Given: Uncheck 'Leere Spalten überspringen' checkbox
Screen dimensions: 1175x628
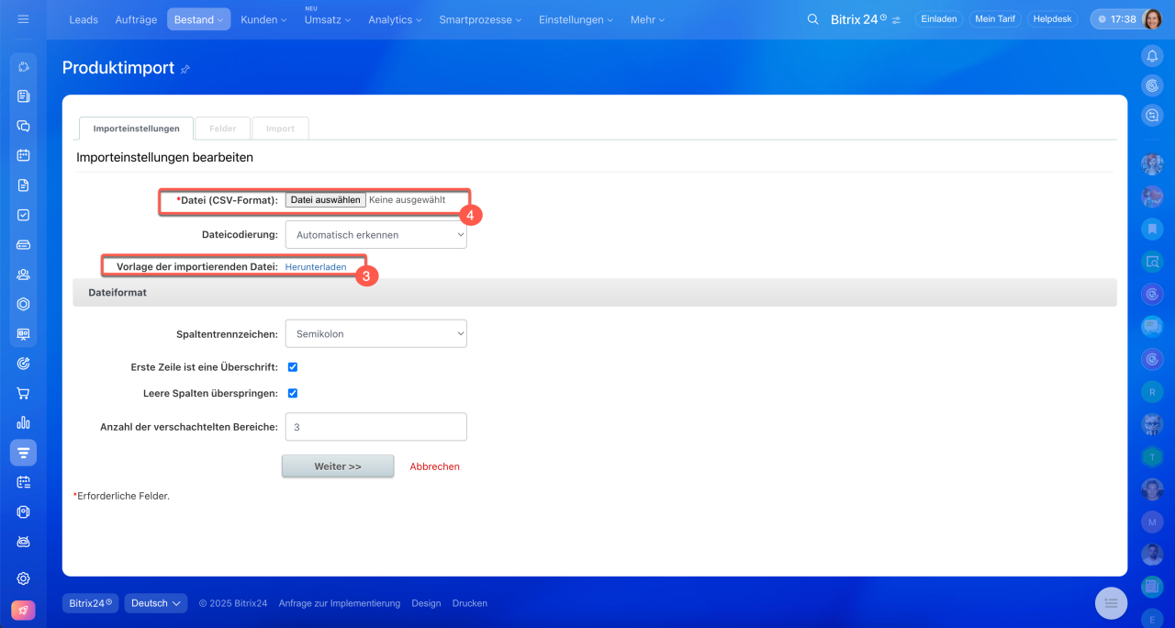Looking at the screenshot, I should 293,393.
